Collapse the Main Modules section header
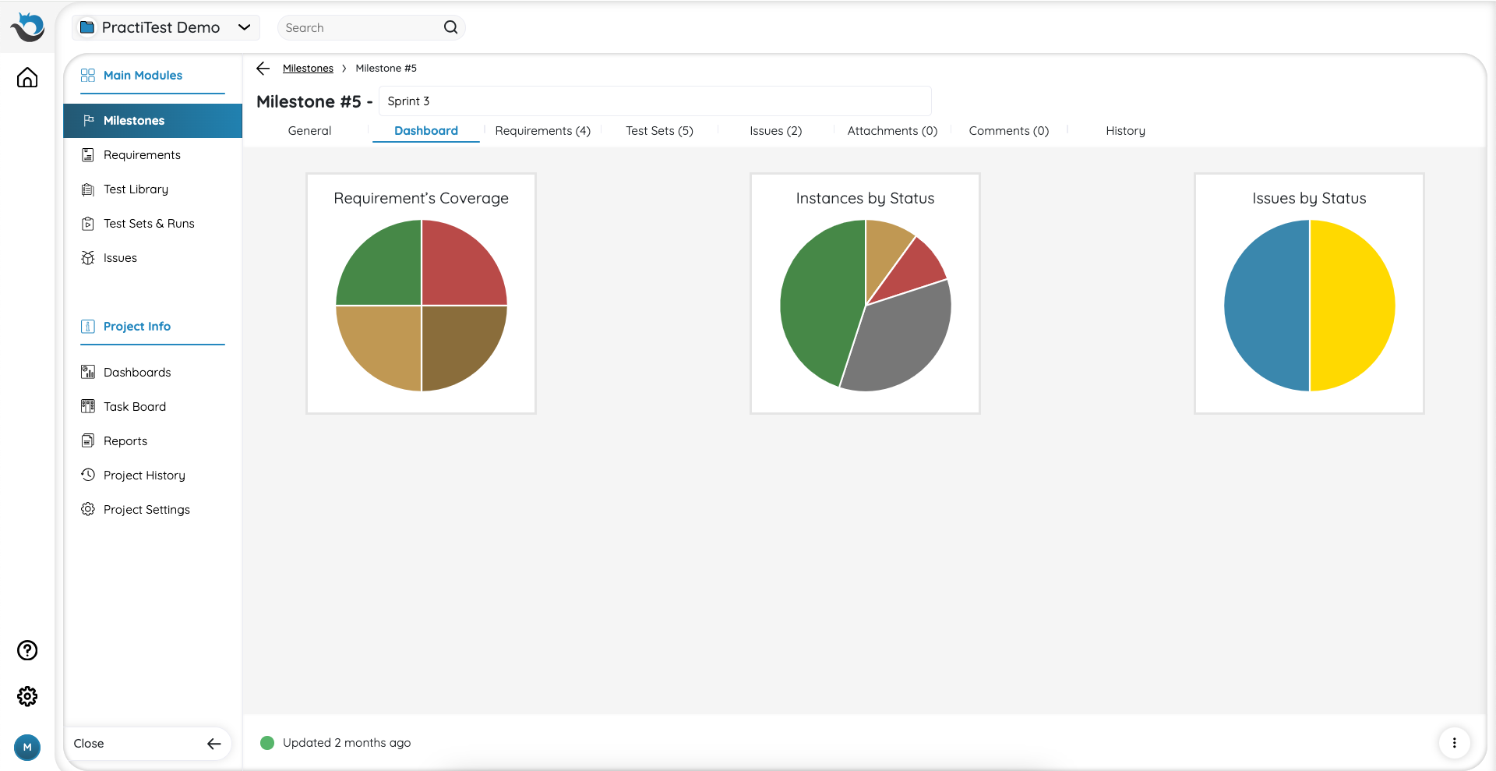The width and height of the screenshot is (1496, 771). 143,76
